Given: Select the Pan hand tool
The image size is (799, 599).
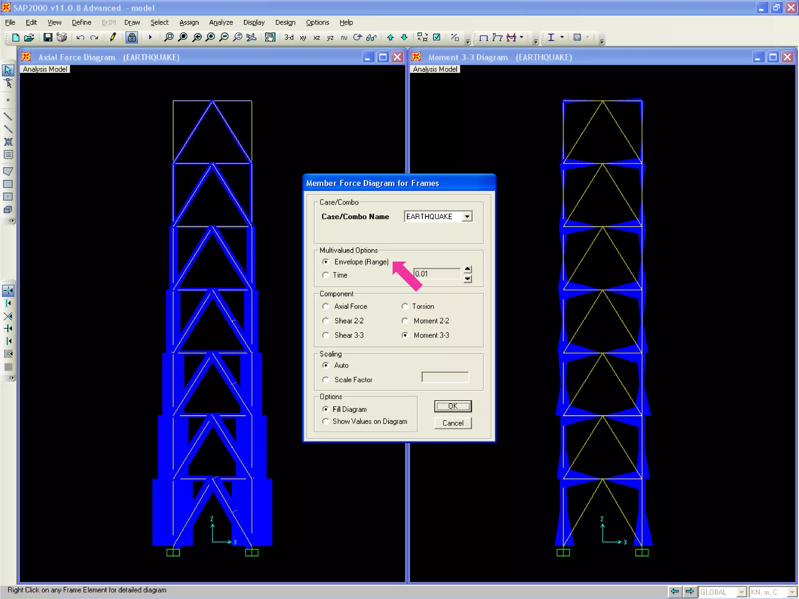Looking at the screenshot, I should pyautogui.click(x=270, y=37).
